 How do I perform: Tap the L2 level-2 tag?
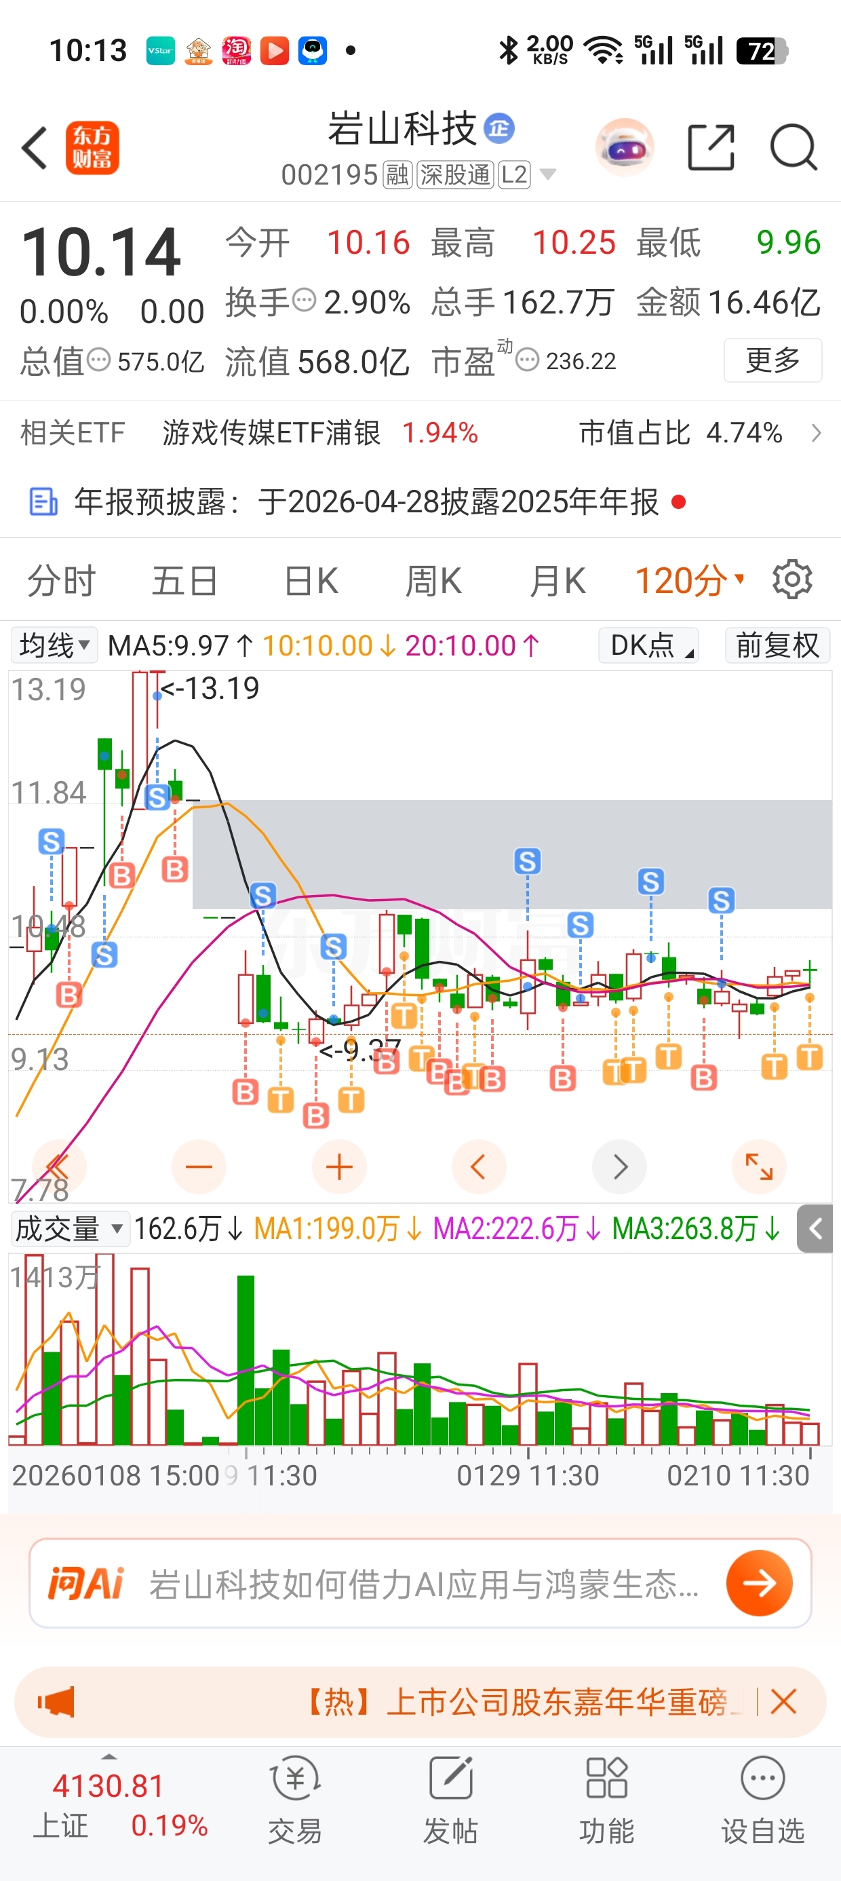pos(515,174)
